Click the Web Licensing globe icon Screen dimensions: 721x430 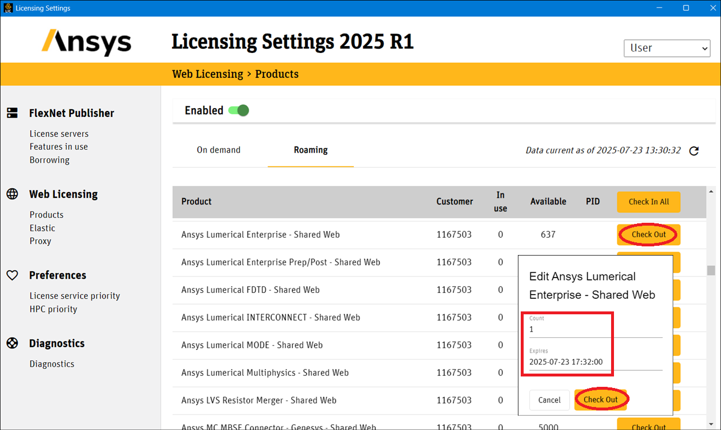click(x=12, y=194)
